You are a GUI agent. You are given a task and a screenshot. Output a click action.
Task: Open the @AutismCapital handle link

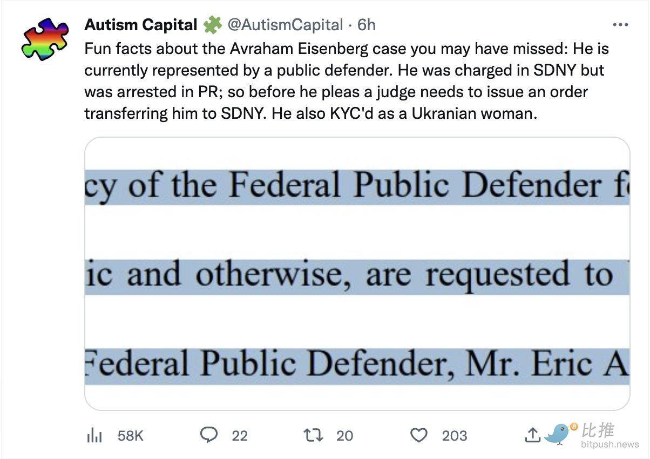point(285,25)
